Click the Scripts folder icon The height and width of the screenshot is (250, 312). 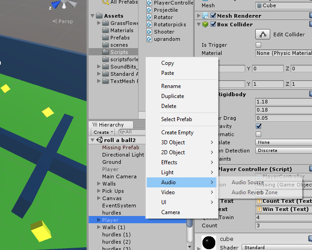pyautogui.click(x=105, y=52)
